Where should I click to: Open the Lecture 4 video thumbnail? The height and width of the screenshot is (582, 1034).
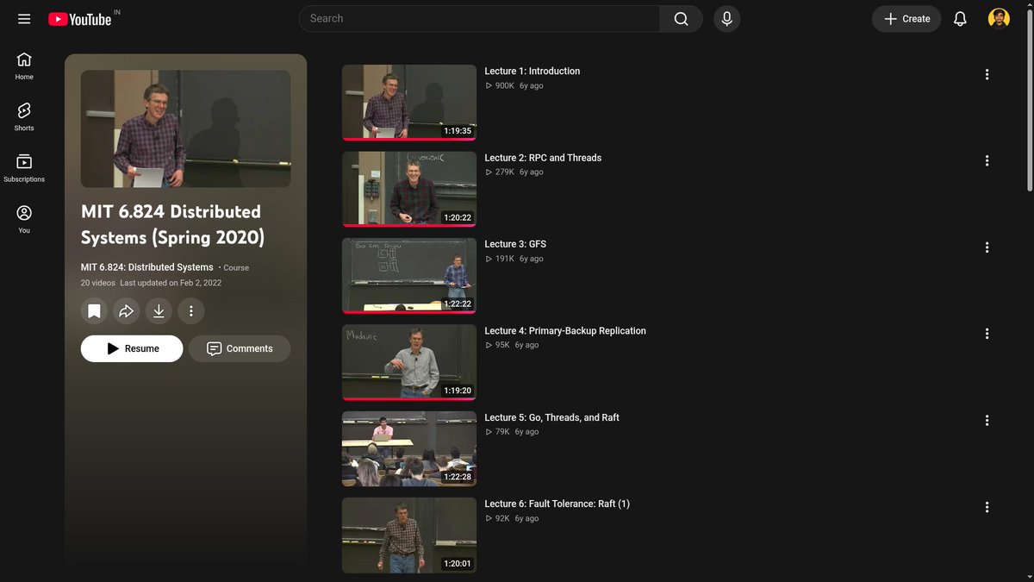pos(409,362)
